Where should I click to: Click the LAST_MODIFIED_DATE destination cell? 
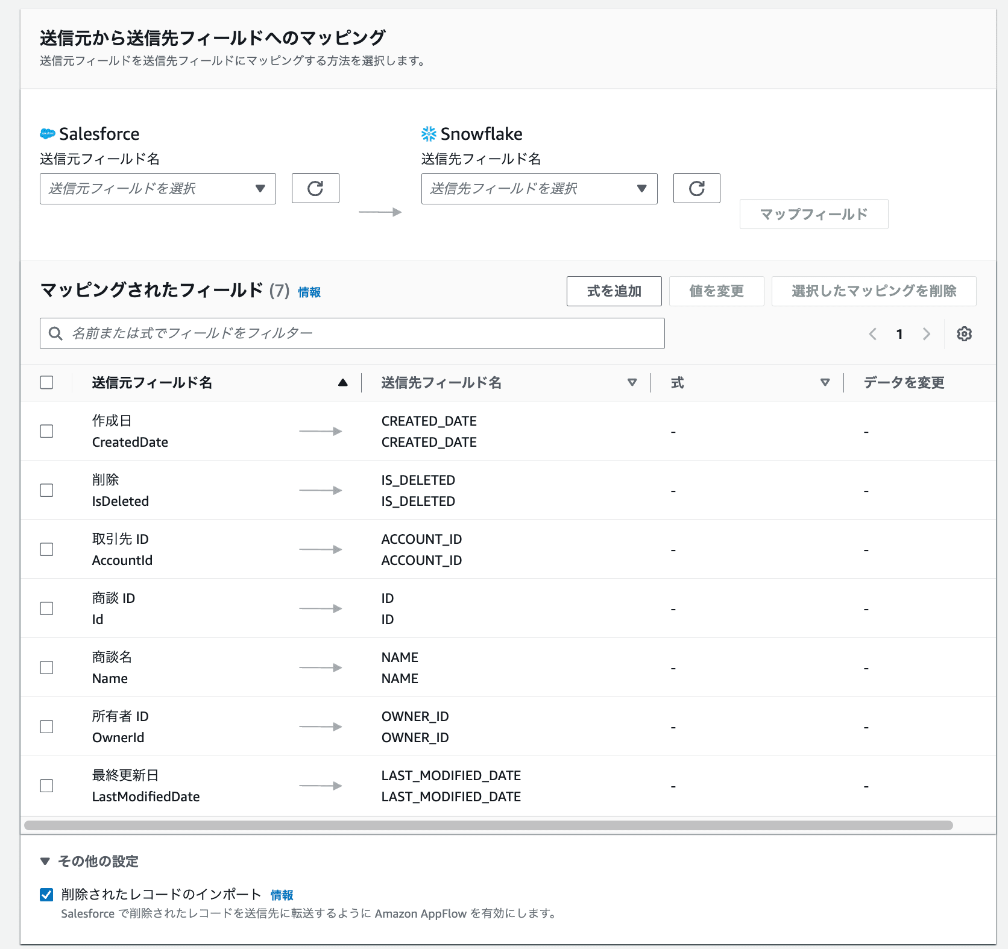tap(451, 786)
